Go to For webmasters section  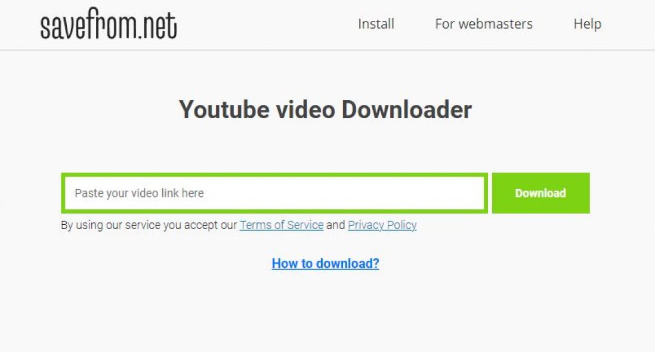click(x=484, y=24)
